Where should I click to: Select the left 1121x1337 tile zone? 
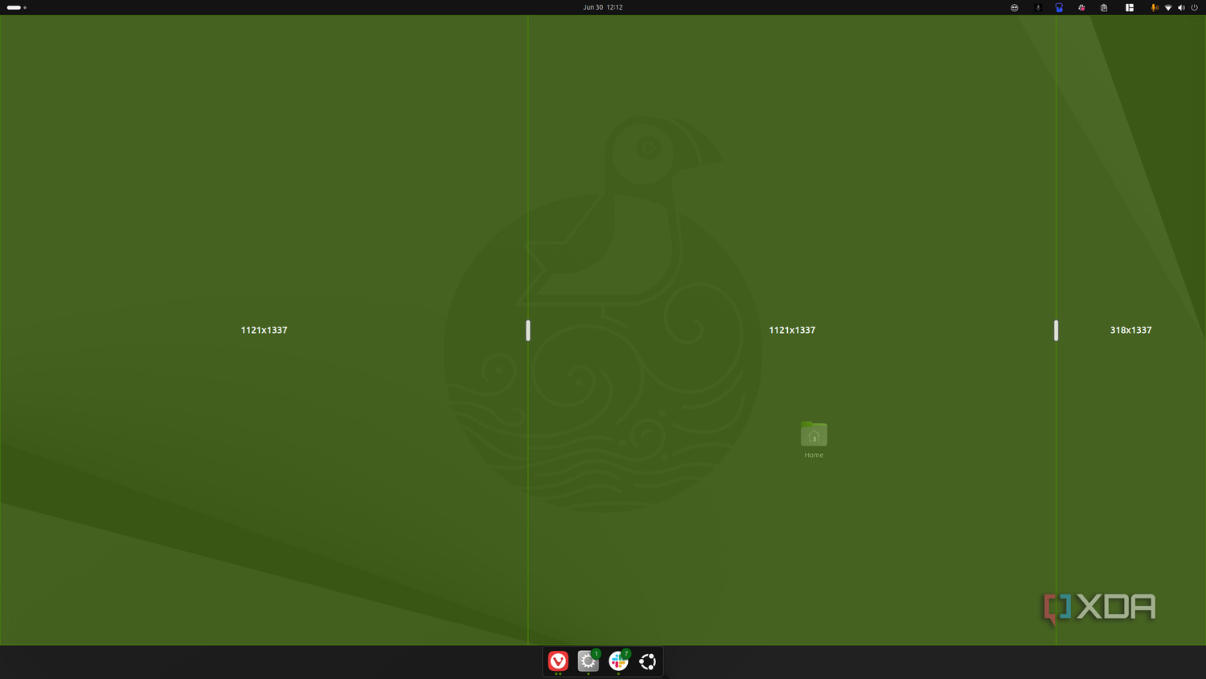pyautogui.click(x=264, y=330)
